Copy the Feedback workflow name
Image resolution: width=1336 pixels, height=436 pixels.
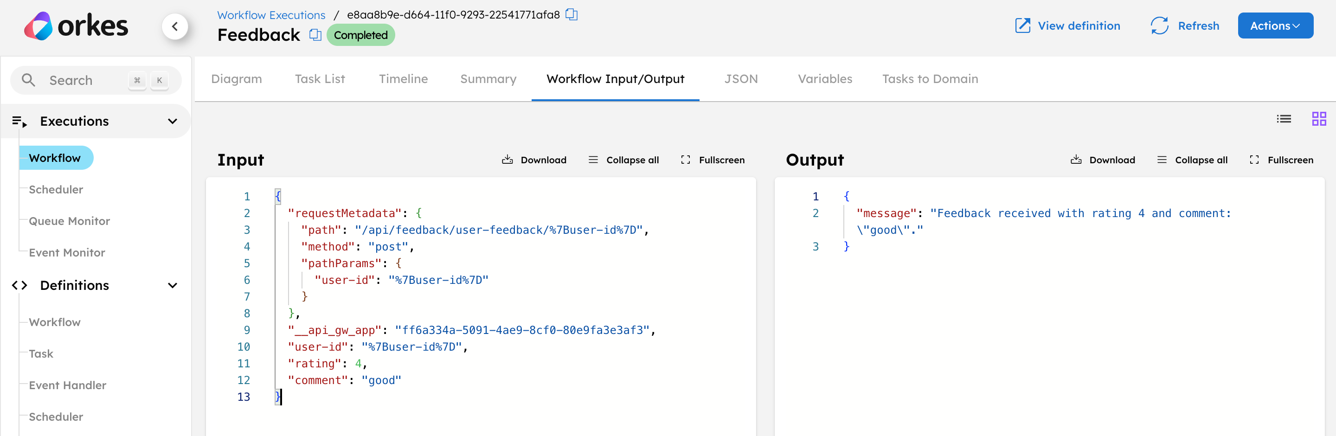tap(315, 35)
